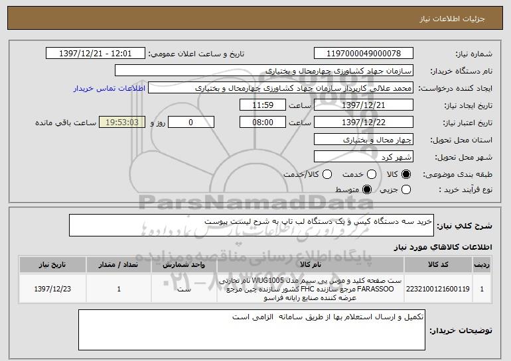Click the شماره نیاز field 1197000049000078
The image size is (511, 361).
tap(364, 54)
